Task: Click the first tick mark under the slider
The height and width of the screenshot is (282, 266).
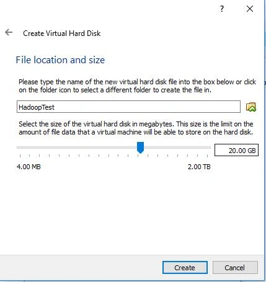Action: [20, 156]
